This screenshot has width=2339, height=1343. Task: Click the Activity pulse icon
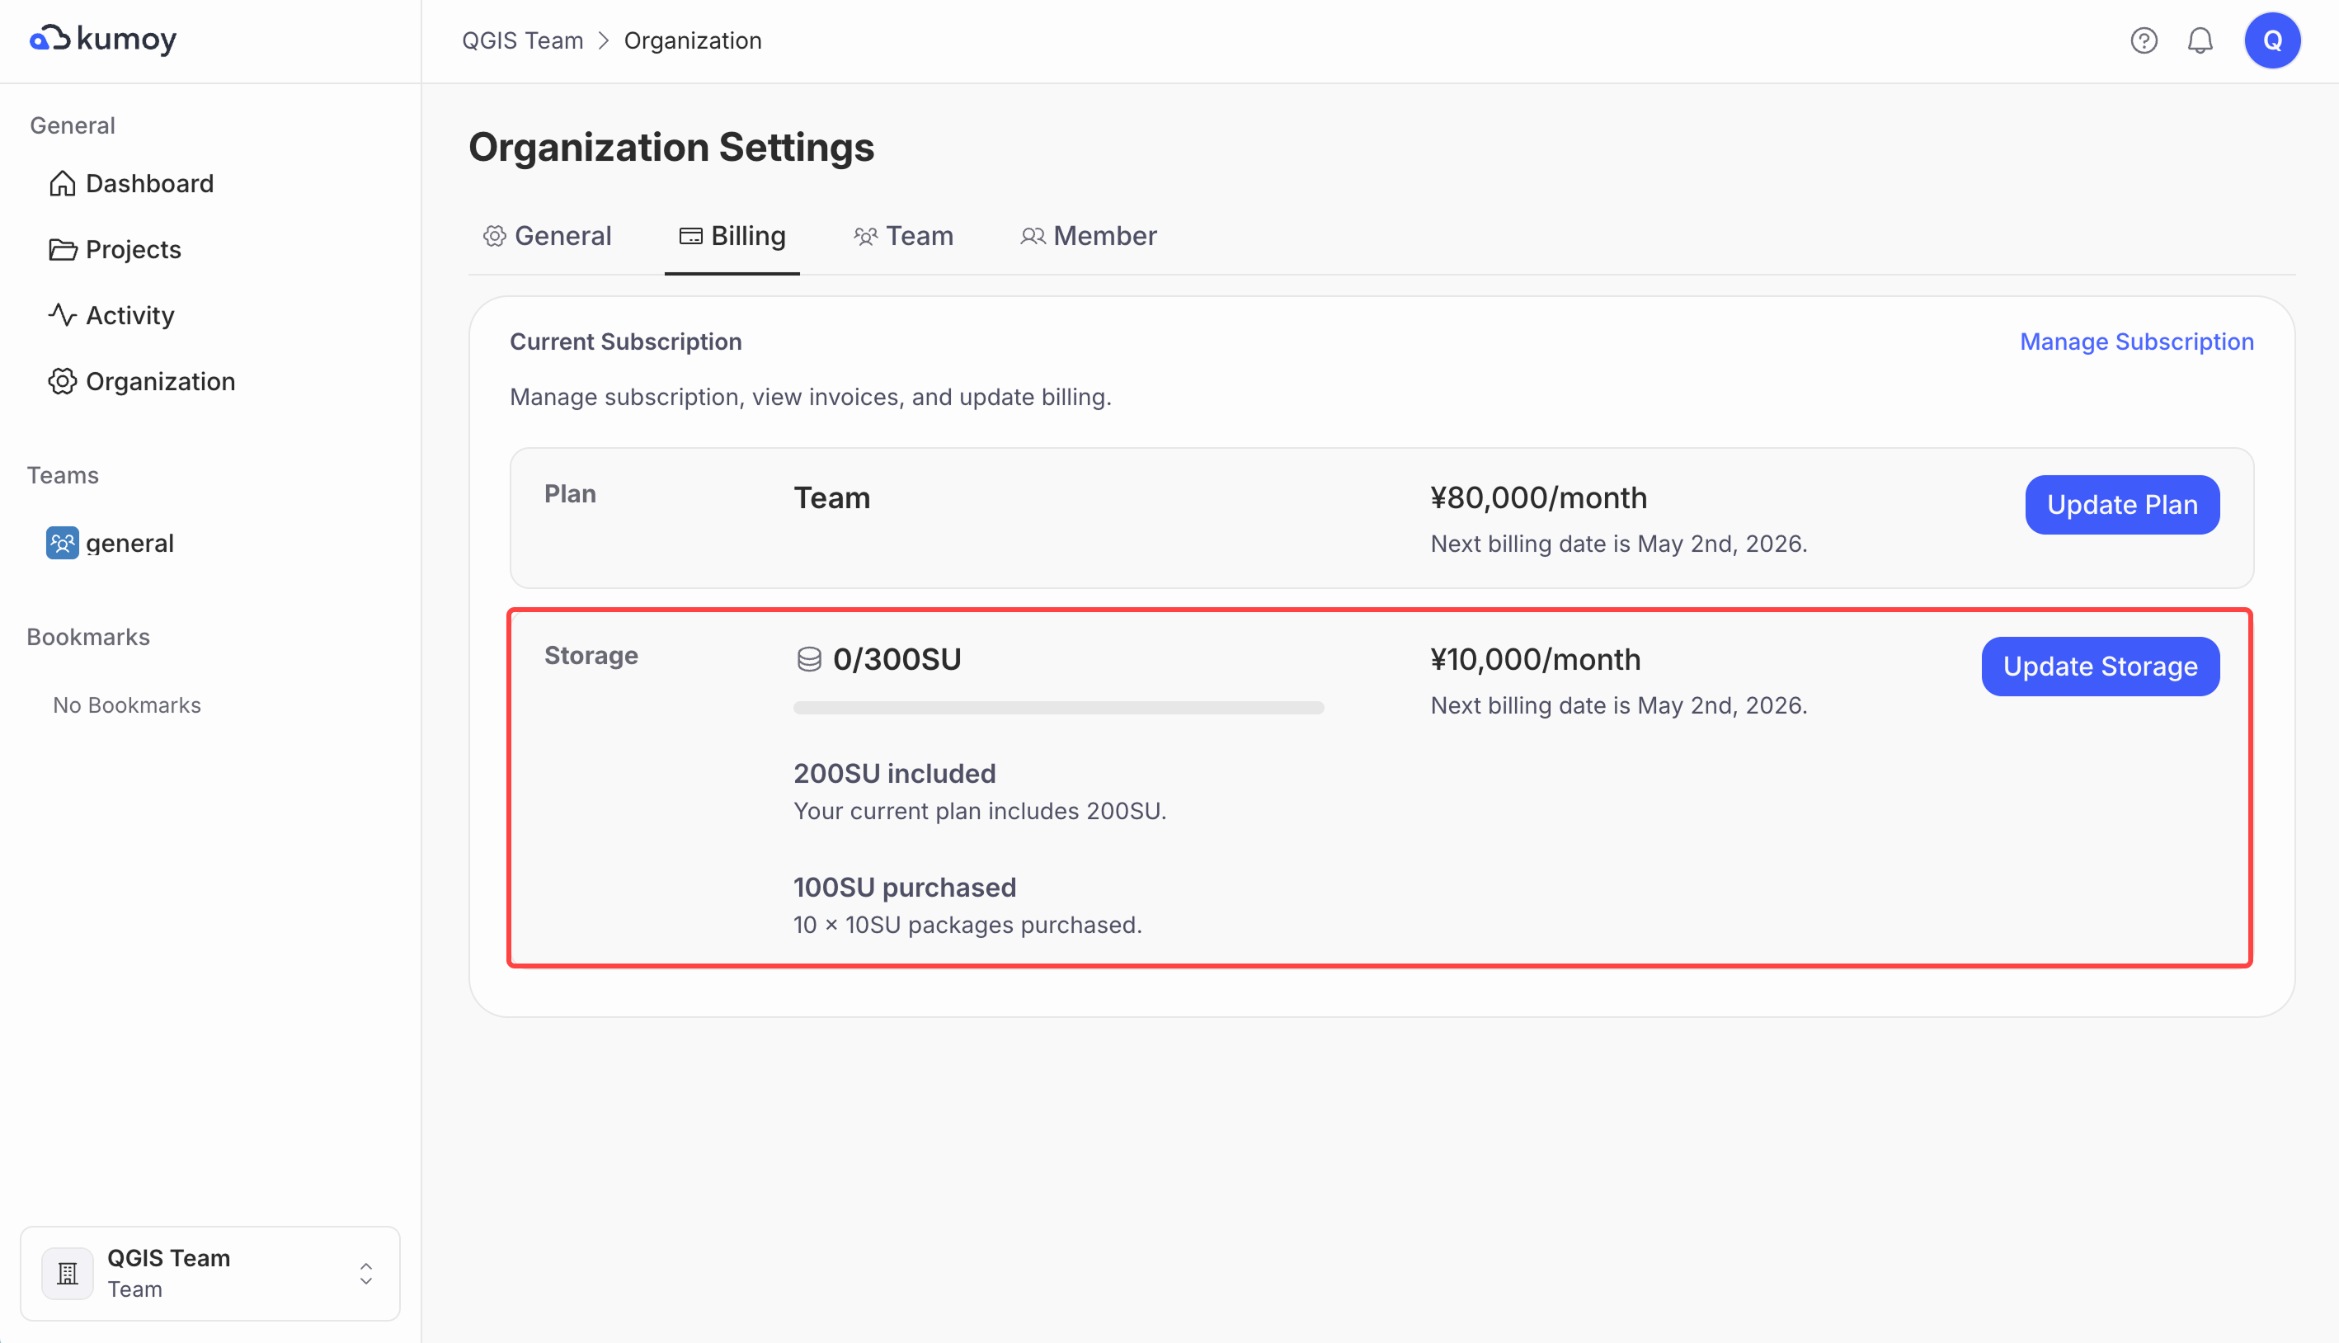[x=62, y=315]
